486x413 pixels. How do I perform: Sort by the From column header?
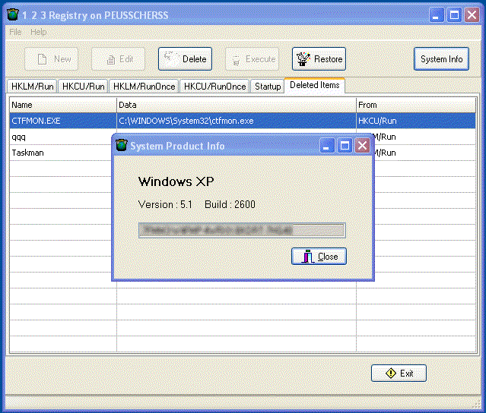pyautogui.click(x=416, y=105)
